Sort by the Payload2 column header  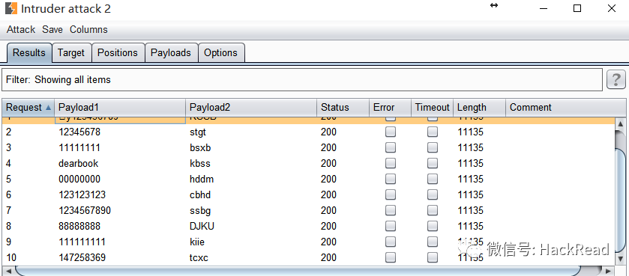tap(251, 108)
